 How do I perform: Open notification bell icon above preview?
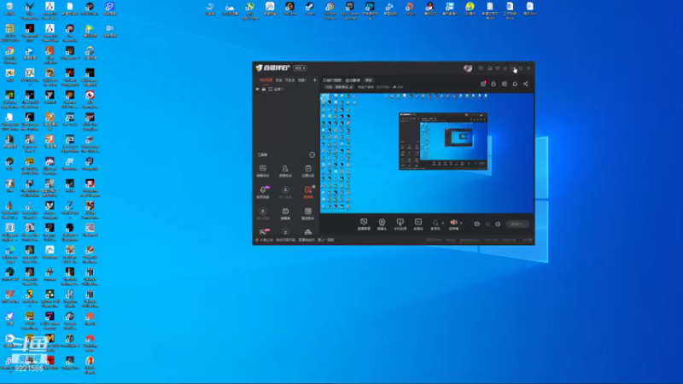(515, 84)
